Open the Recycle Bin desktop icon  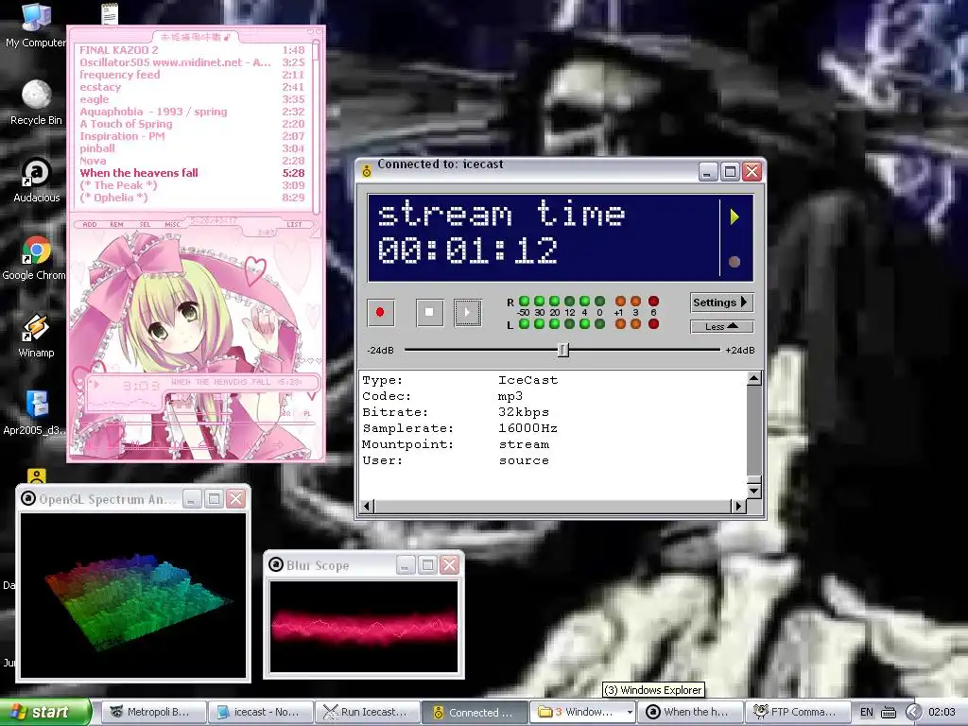(x=36, y=103)
